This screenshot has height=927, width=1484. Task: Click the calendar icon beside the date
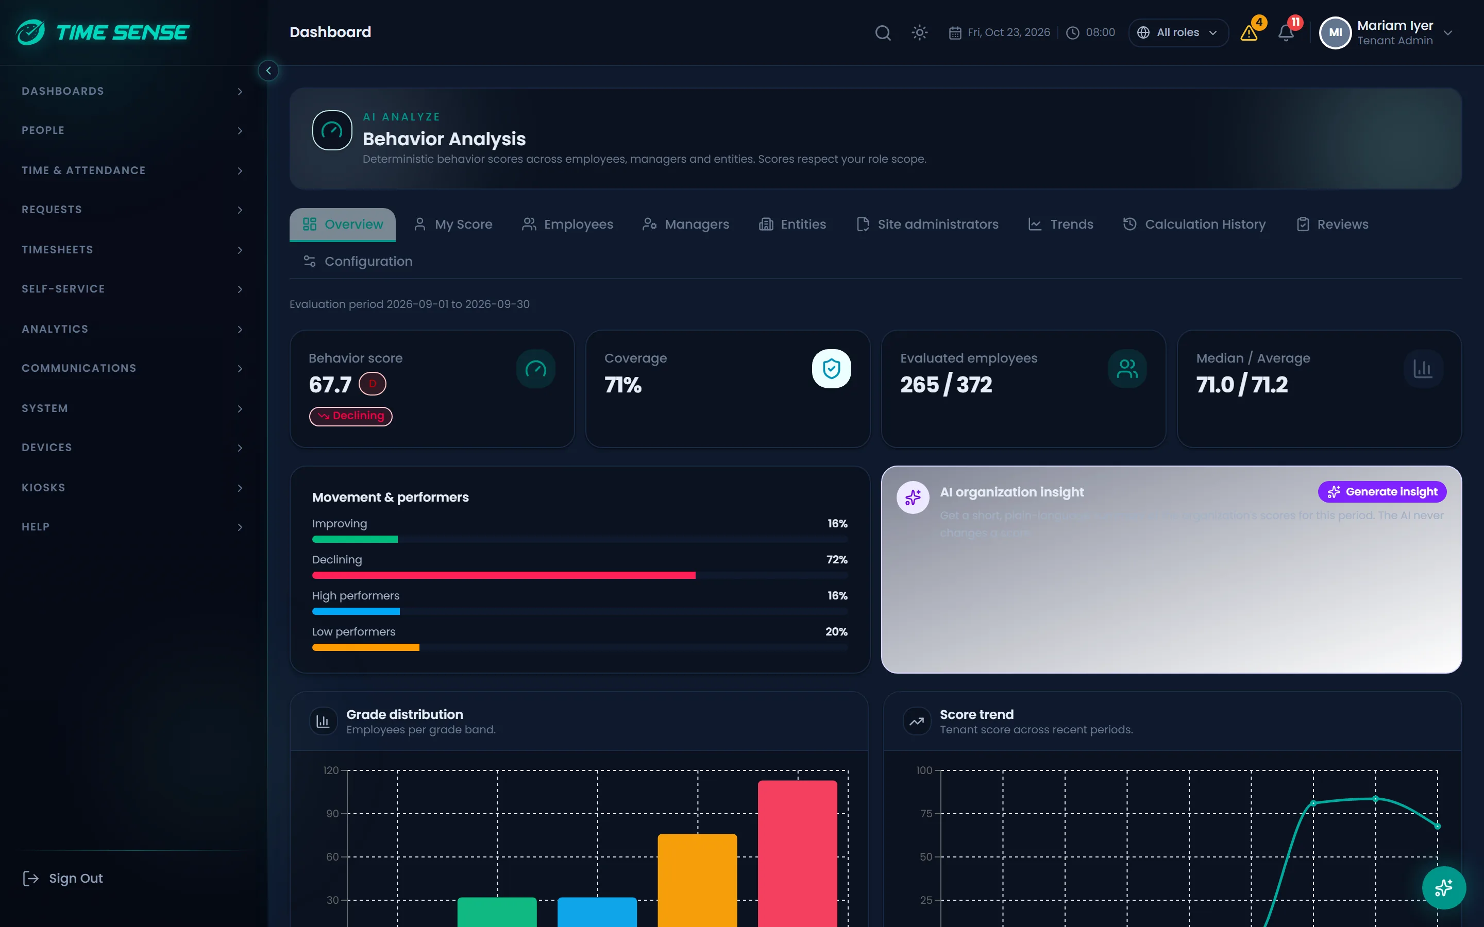tap(955, 32)
